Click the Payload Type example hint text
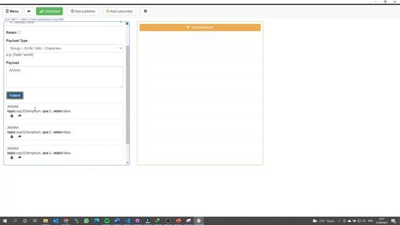Screen dimensions: 400x225 pyautogui.click(x=20, y=54)
